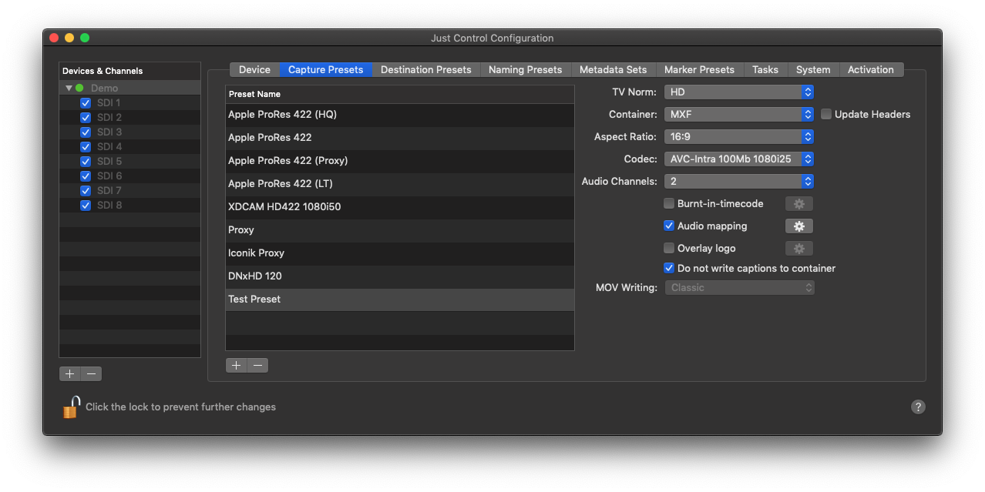This screenshot has height=492, width=985.
Task: Toggle the SDI 2 channel checkbox
Action: tap(86, 118)
